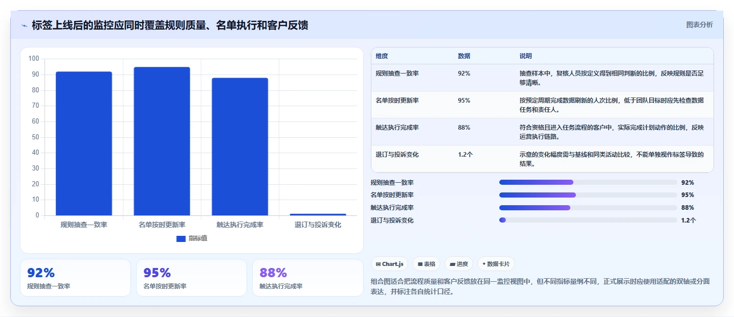The image size is (734, 317).
Task: Click the page title 标签上线后的监控
Action: click(x=170, y=26)
